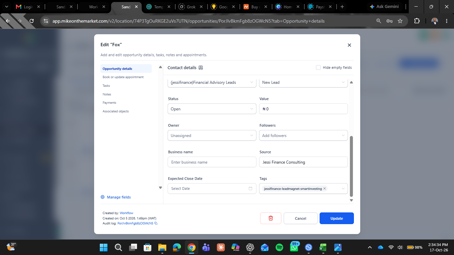
Task: Click form scrollbar up arrow
Action: 351,82
